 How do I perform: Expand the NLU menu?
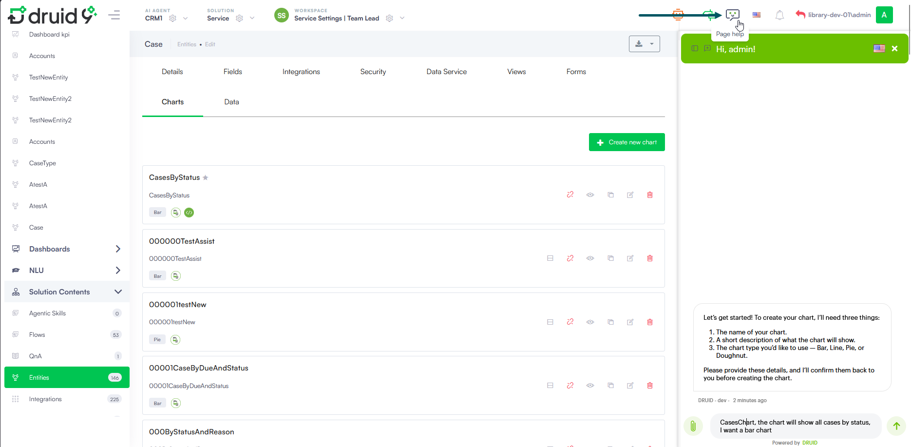tap(118, 271)
